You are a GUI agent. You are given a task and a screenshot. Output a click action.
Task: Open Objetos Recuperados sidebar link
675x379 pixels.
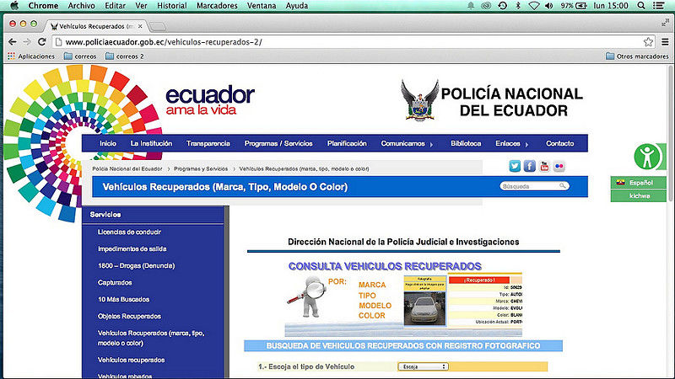point(129,316)
